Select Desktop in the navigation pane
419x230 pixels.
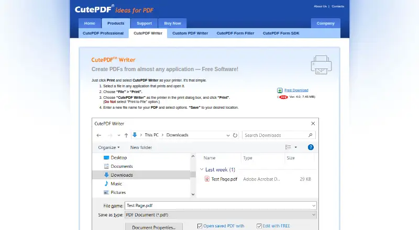(119, 158)
